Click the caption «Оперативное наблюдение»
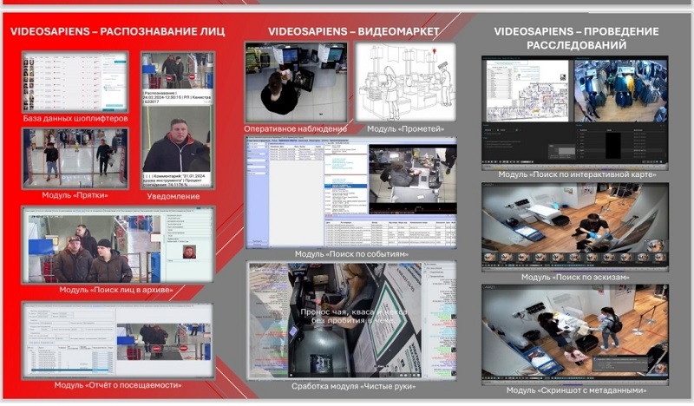694x406 pixels. tap(295, 129)
